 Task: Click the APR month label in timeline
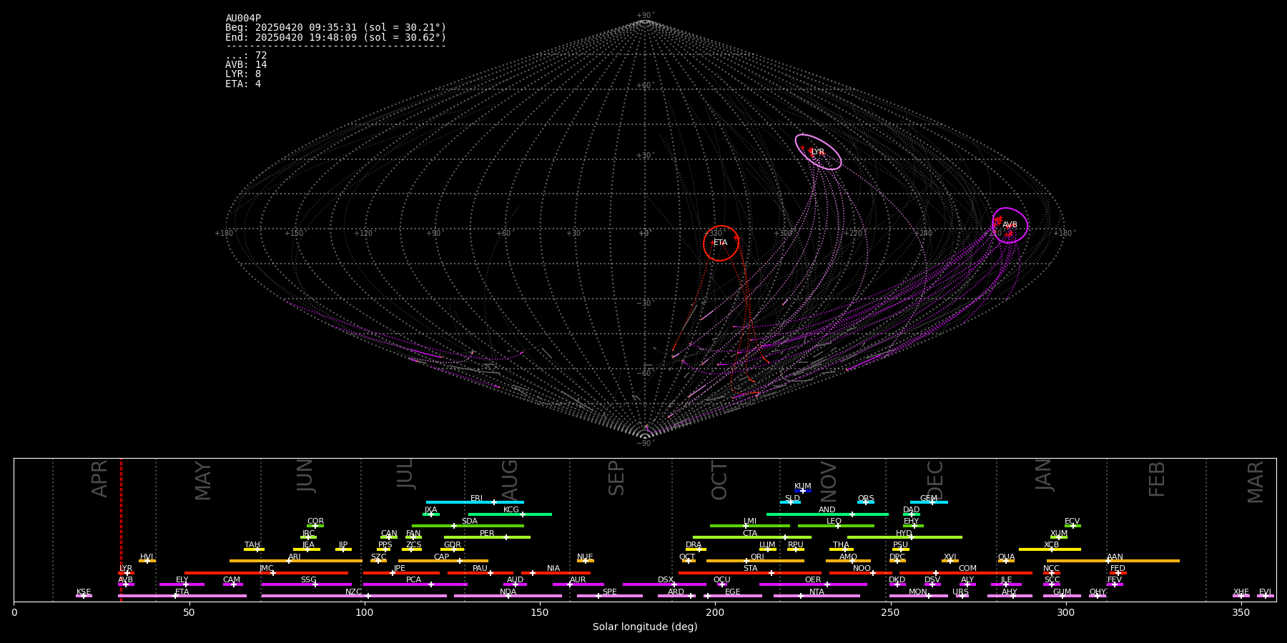point(99,479)
